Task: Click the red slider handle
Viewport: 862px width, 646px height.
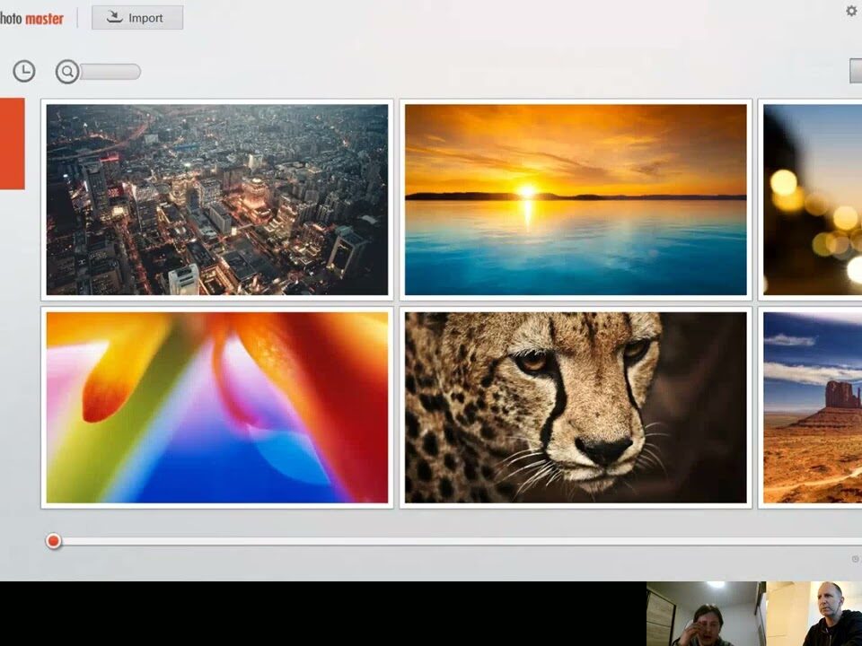Action: click(54, 541)
